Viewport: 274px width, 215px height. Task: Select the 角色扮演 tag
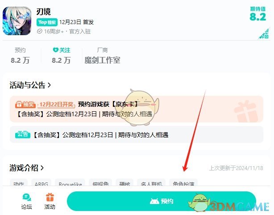tap(183, 183)
